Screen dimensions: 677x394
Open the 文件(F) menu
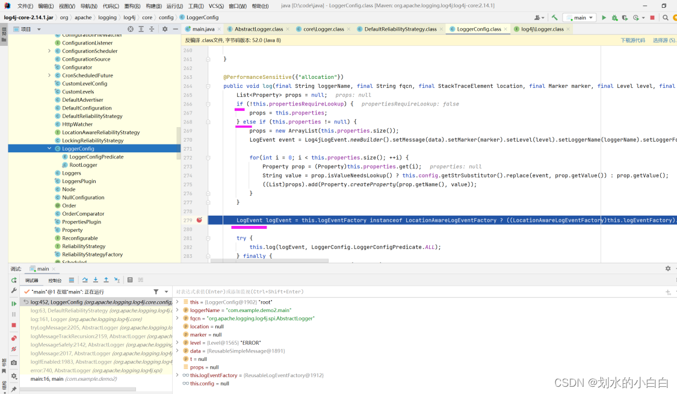25,6
